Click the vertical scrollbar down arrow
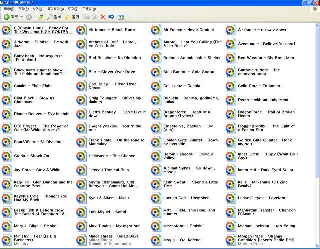320x249 pixels. 317,246
